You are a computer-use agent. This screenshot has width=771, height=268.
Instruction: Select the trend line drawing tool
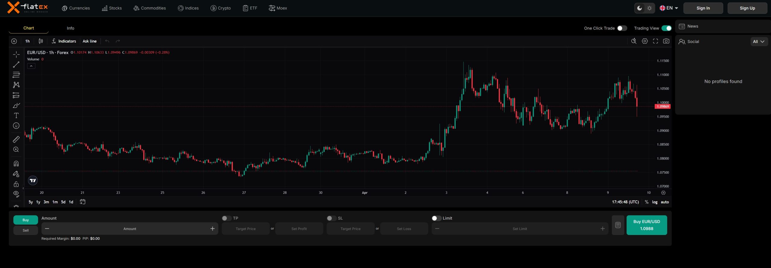point(16,65)
